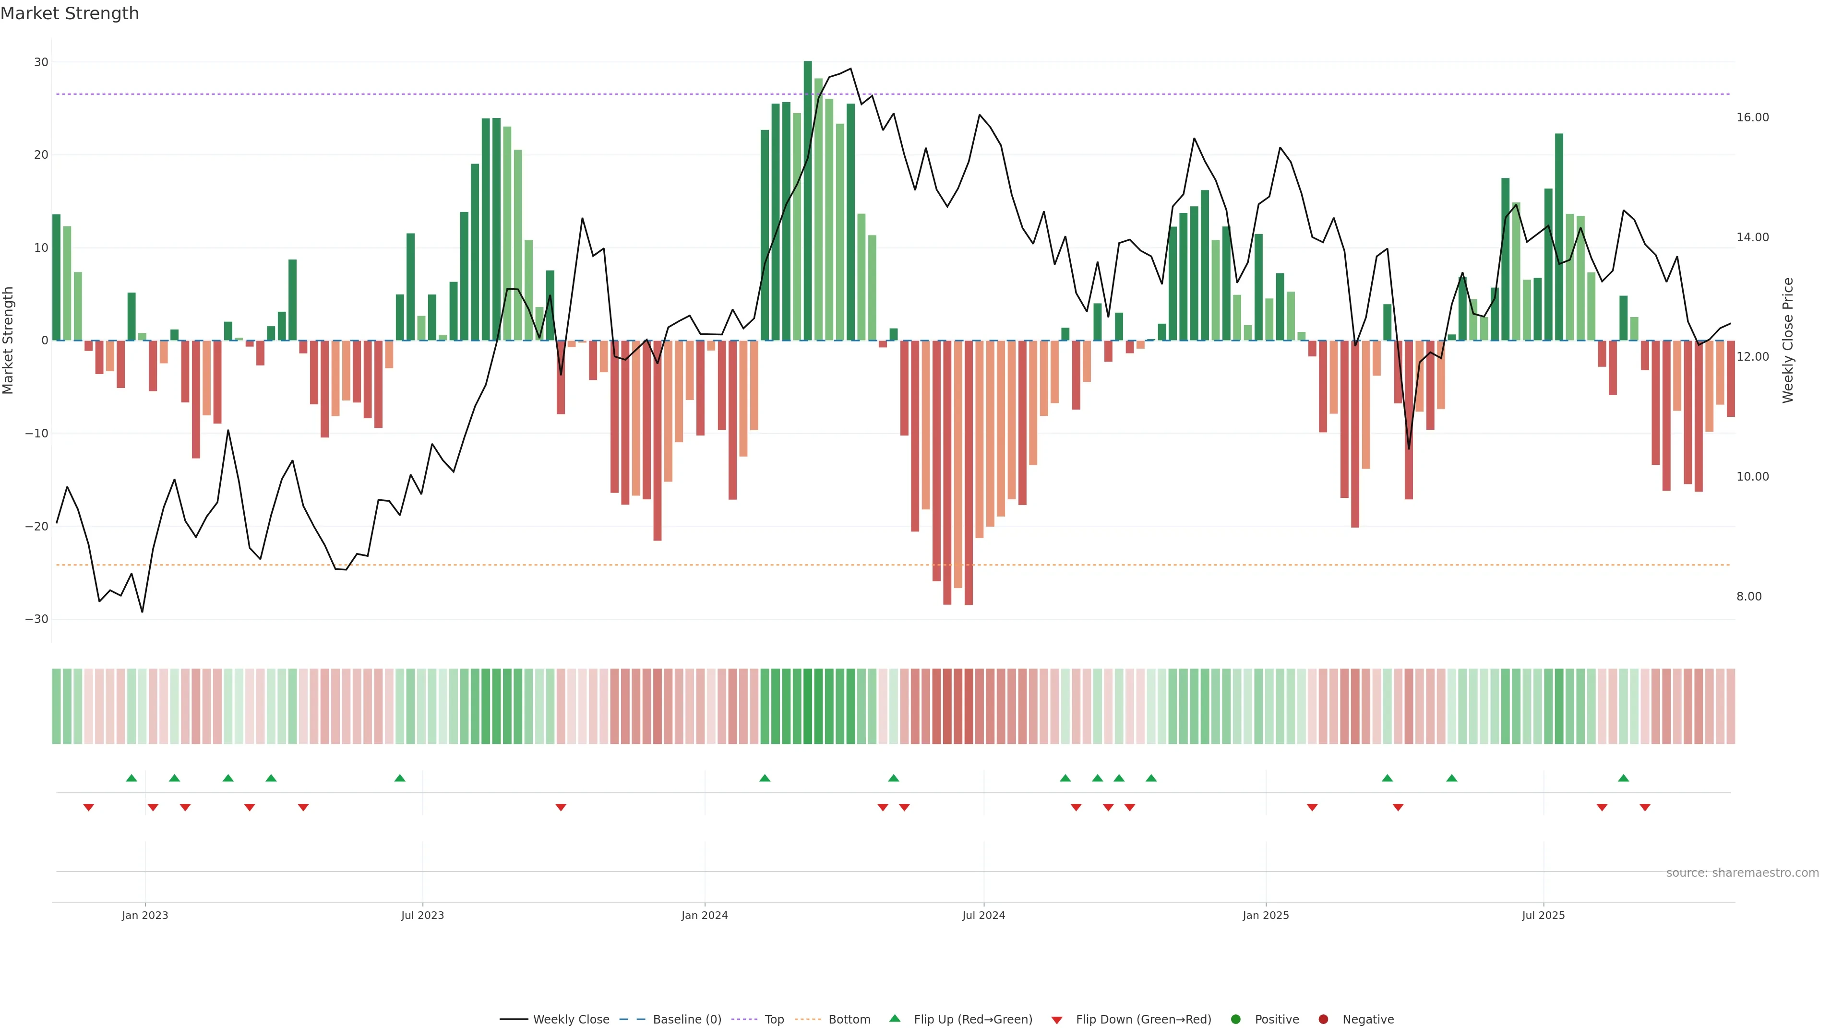Click Flip Down red triangle legend icon
Screen dimensions: 1843x1036
pyautogui.click(x=1057, y=1020)
